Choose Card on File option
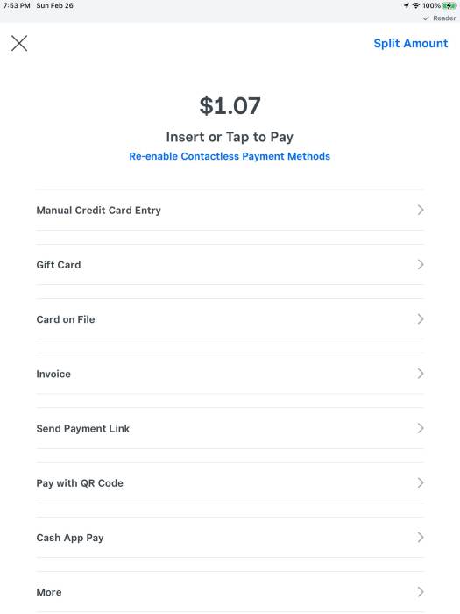 click(230, 319)
